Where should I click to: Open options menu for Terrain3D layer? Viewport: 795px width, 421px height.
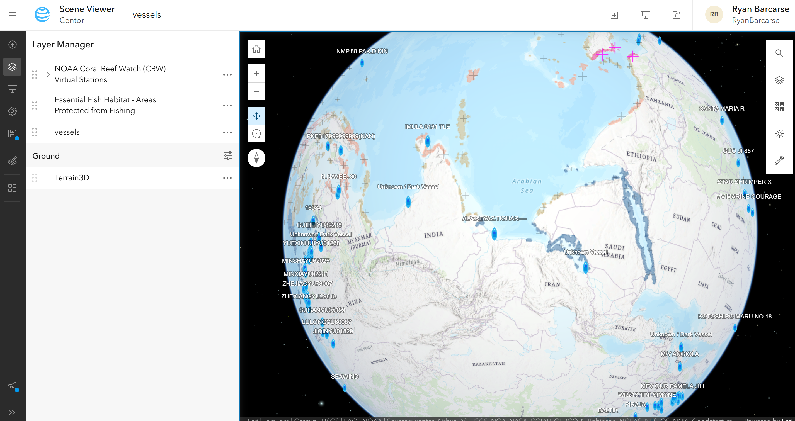pyautogui.click(x=227, y=178)
